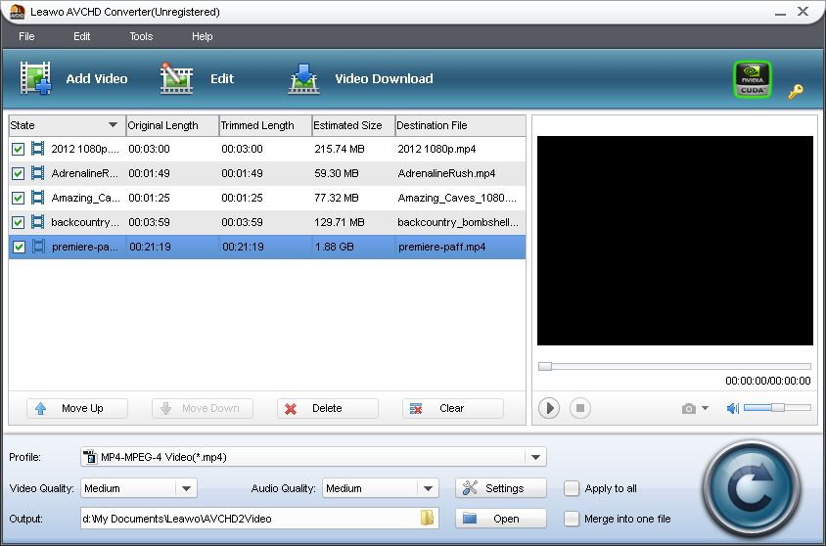
Task: Open the File menu
Action: (x=26, y=36)
